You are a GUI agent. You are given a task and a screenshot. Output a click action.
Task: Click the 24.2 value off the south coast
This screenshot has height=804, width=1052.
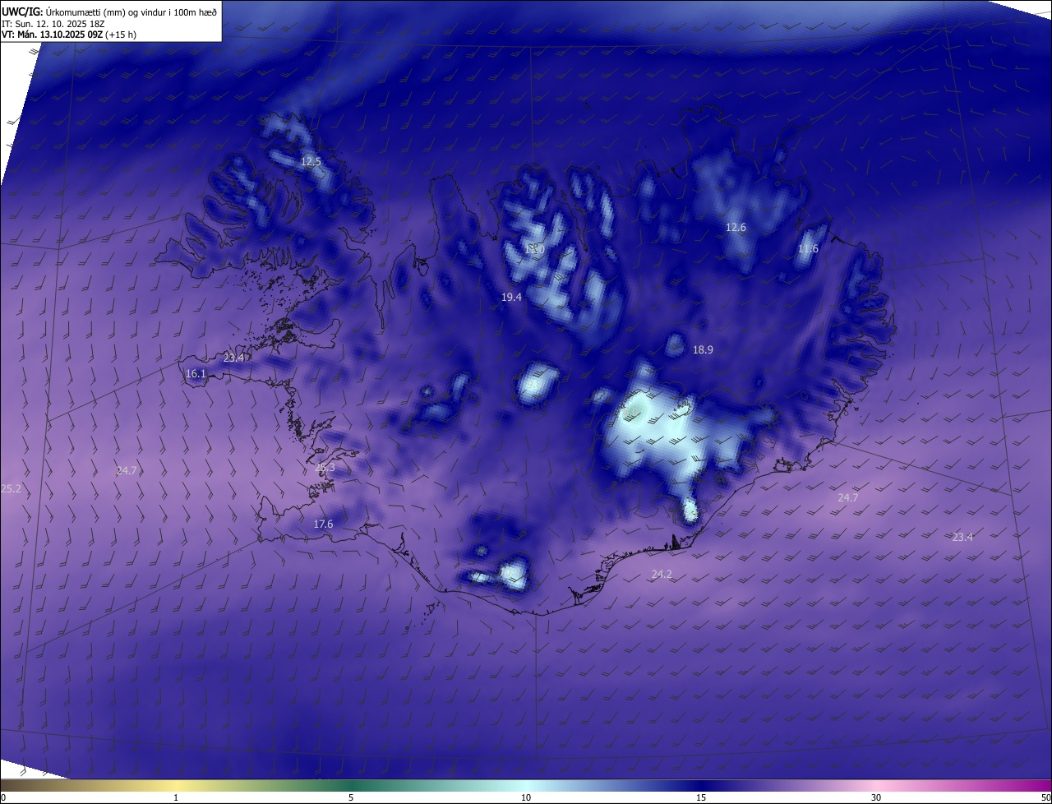pyautogui.click(x=662, y=575)
